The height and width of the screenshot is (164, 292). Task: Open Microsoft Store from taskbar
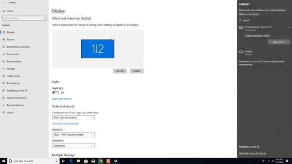click(86, 161)
